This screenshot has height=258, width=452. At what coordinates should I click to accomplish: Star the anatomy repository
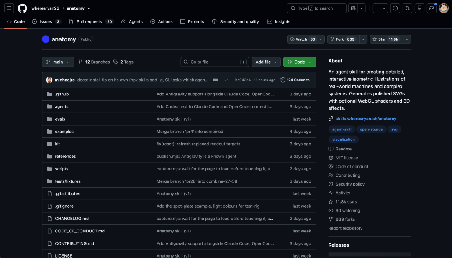[386, 39]
